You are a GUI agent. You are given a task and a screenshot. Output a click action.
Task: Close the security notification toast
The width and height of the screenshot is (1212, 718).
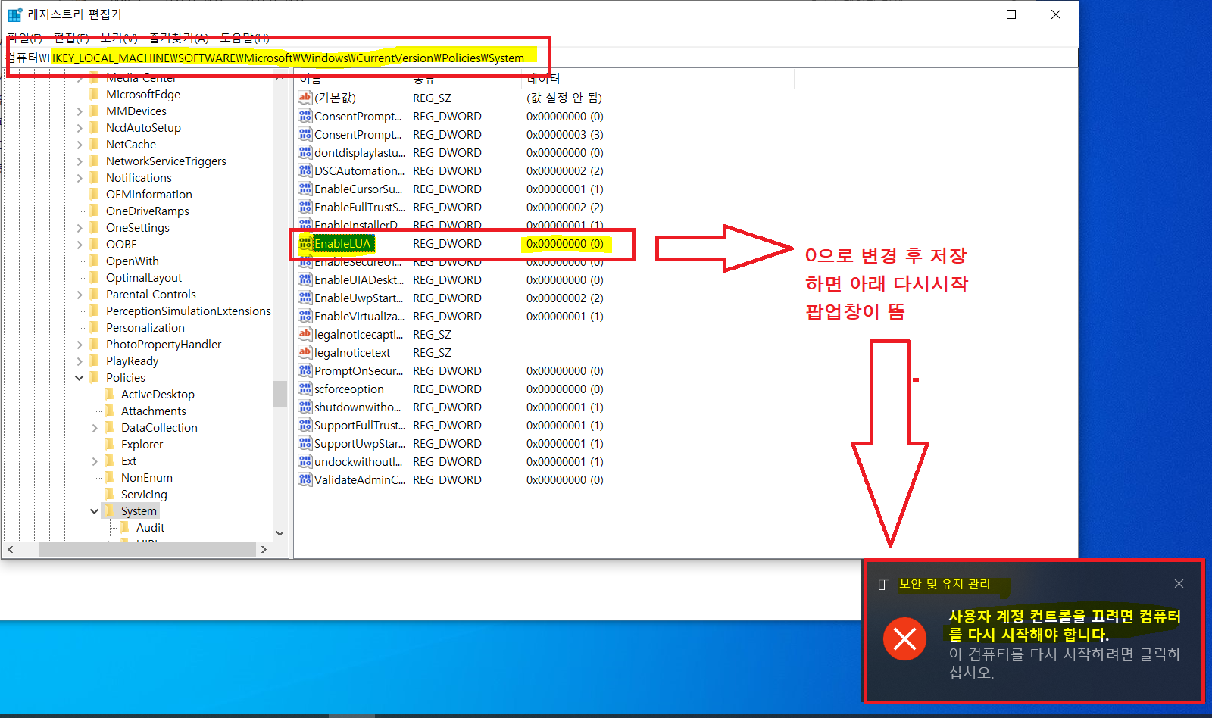1179,583
